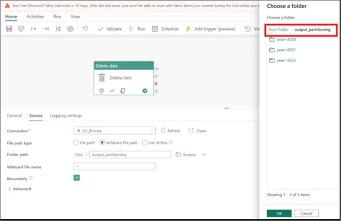Click the panel collapse handle bar
Screen dimensions: 341x221
pos(226,108)
